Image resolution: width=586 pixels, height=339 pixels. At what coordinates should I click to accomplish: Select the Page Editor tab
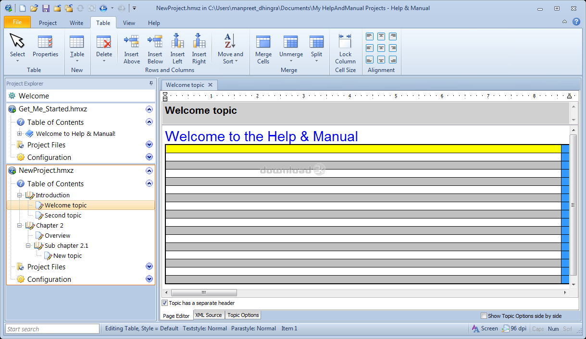tap(176, 315)
